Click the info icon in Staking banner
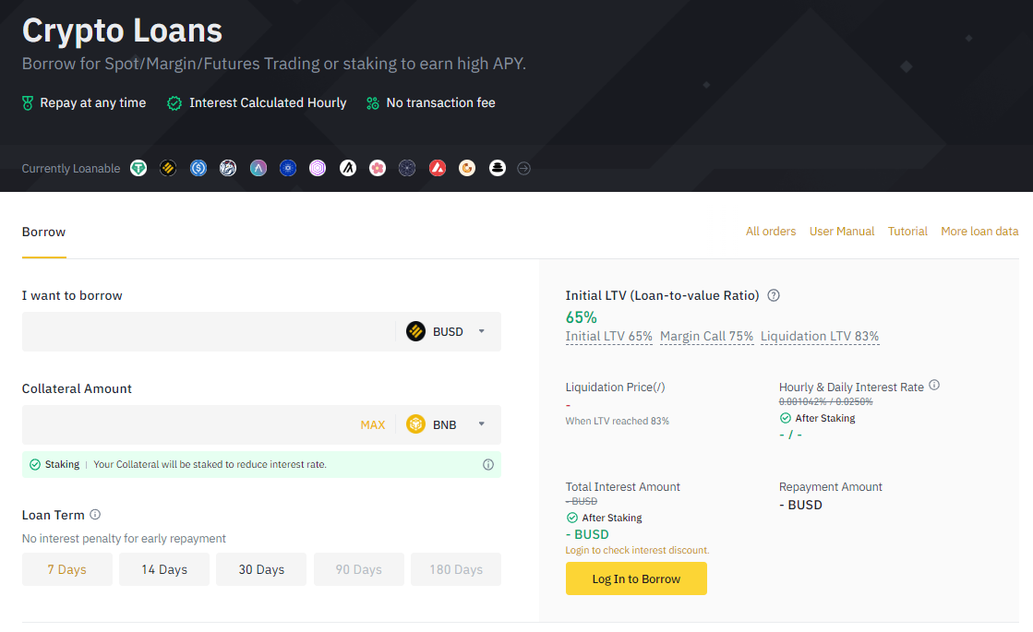Image resolution: width=1033 pixels, height=632 pixels. pos(488,464)
